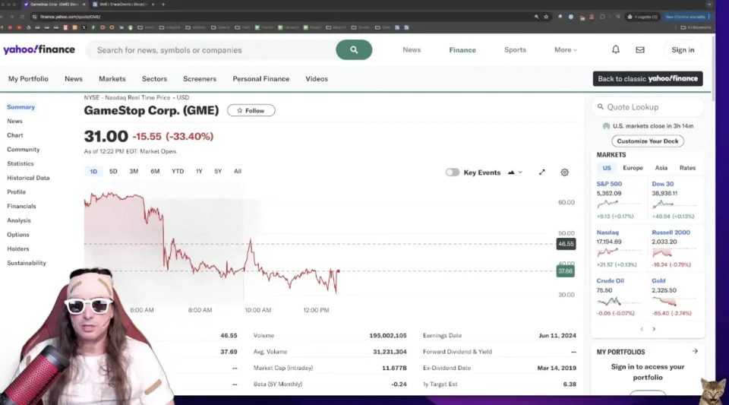
Task: Focus the news and symbols search field
Action: pyautogui.click(x=212, y=49)
